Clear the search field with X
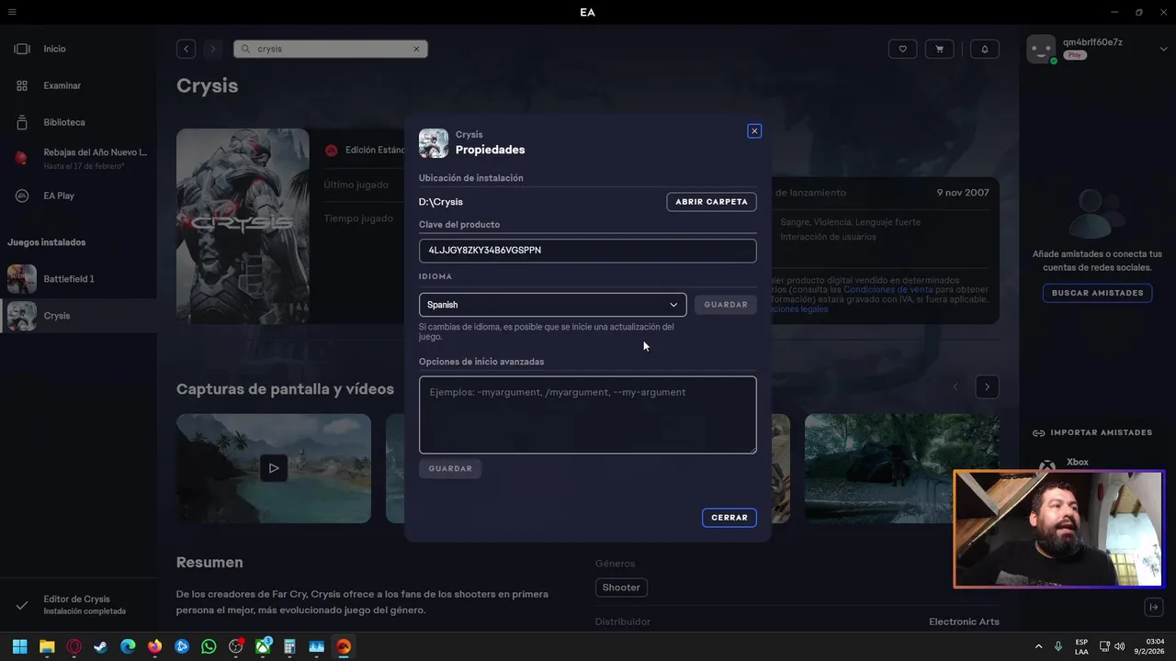The width and height of the screenshot is (1176, 661). pyautogui.click(x=416, y=49)
